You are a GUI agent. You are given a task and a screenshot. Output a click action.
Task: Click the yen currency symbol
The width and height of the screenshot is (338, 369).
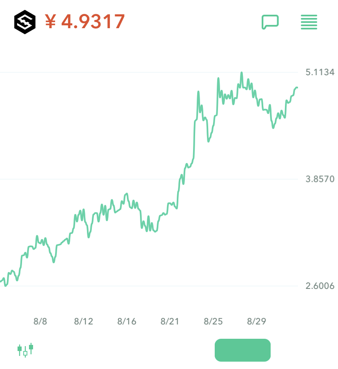50,22
